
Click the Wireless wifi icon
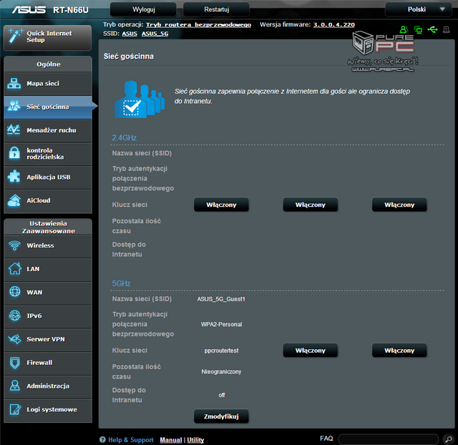point(14,245)
